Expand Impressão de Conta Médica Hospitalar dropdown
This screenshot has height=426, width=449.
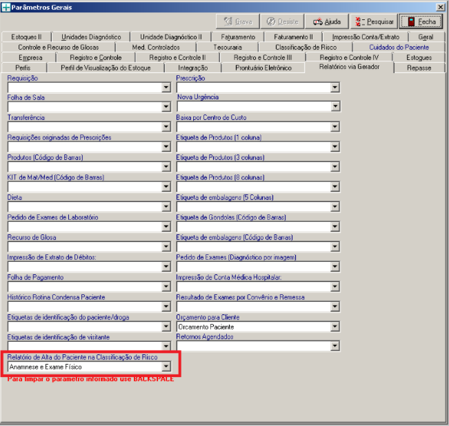(335, 286)
